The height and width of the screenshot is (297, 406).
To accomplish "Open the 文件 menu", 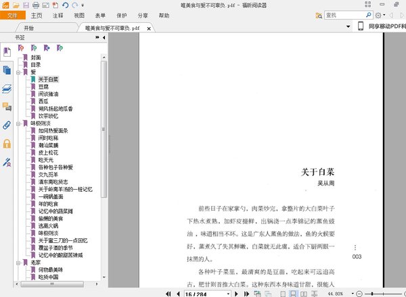I will [13, 16].
